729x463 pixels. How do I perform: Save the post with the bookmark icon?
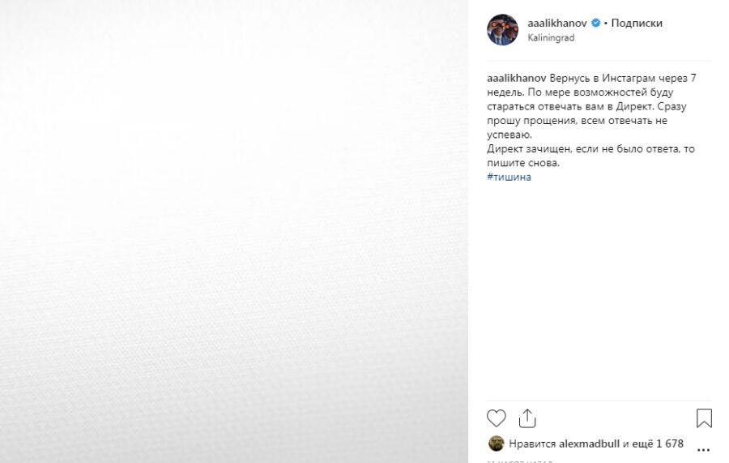[x=704, y=418]
